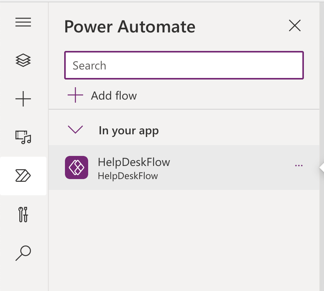The width and height of the screenshot is (324, 291).
Task: Open the Insert plus icon in sidebar
Action: click(23, 99)
